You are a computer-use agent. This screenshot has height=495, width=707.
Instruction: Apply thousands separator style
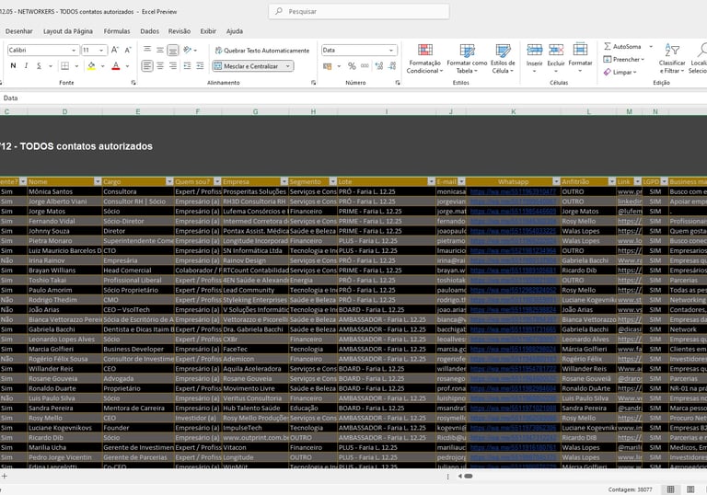pos(365,66)
